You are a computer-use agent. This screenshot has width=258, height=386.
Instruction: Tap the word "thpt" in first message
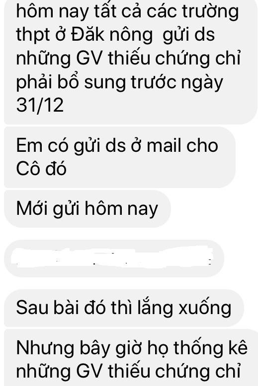coord(33,35)
